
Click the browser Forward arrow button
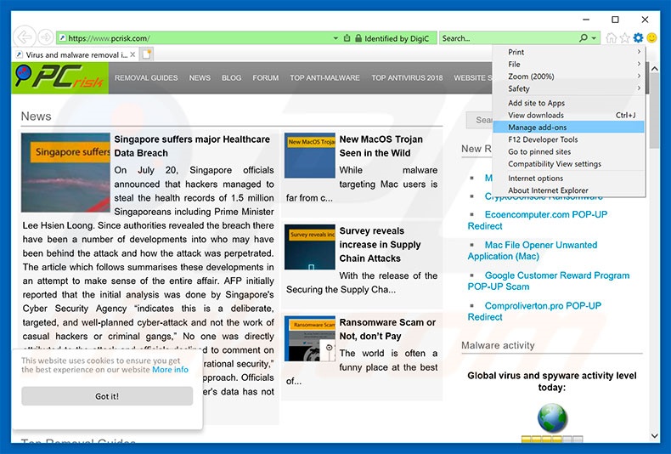[x=44, y=38]
